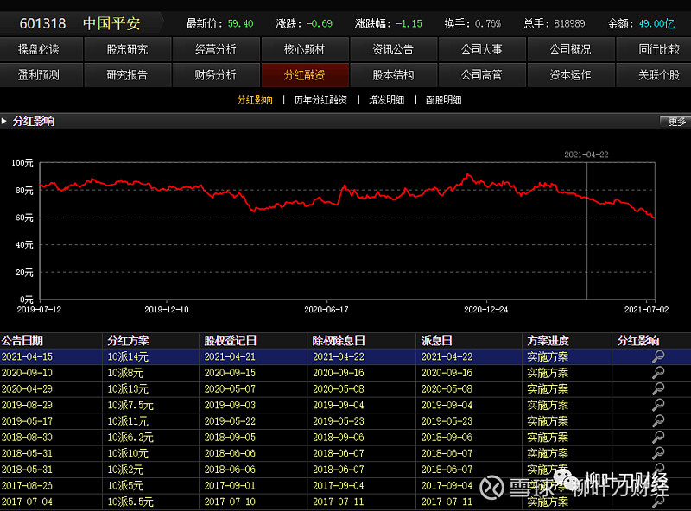691x511 pixels.
Task: Click the 2021-04-22 chart marker label
Action: click(586, 155)
